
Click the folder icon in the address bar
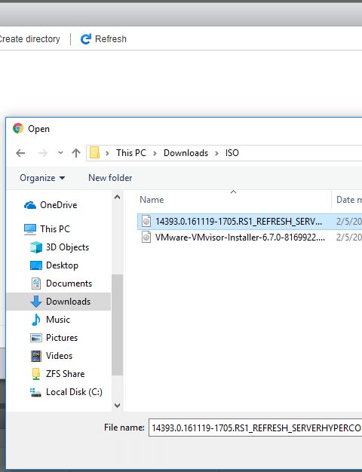point(94,152)
